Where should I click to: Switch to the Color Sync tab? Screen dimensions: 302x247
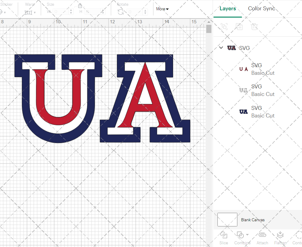262,8
